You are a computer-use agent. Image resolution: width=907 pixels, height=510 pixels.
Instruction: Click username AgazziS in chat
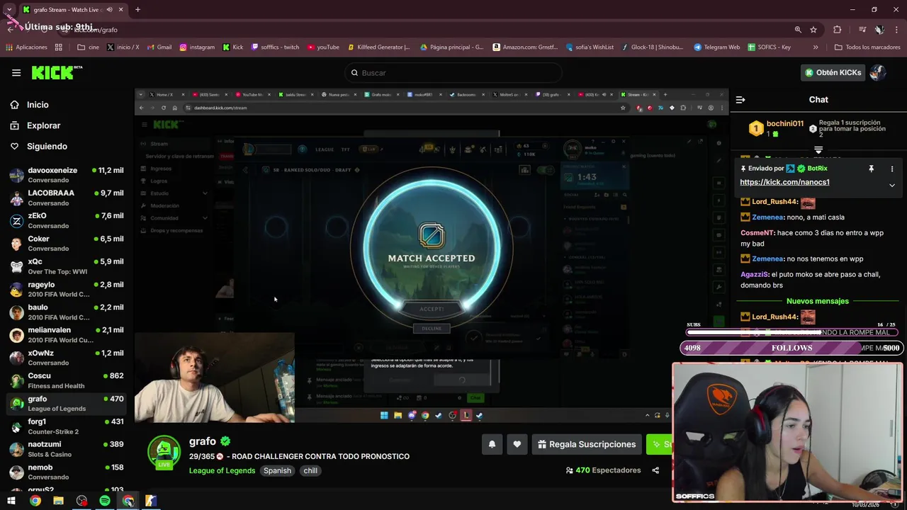point(755,274)
